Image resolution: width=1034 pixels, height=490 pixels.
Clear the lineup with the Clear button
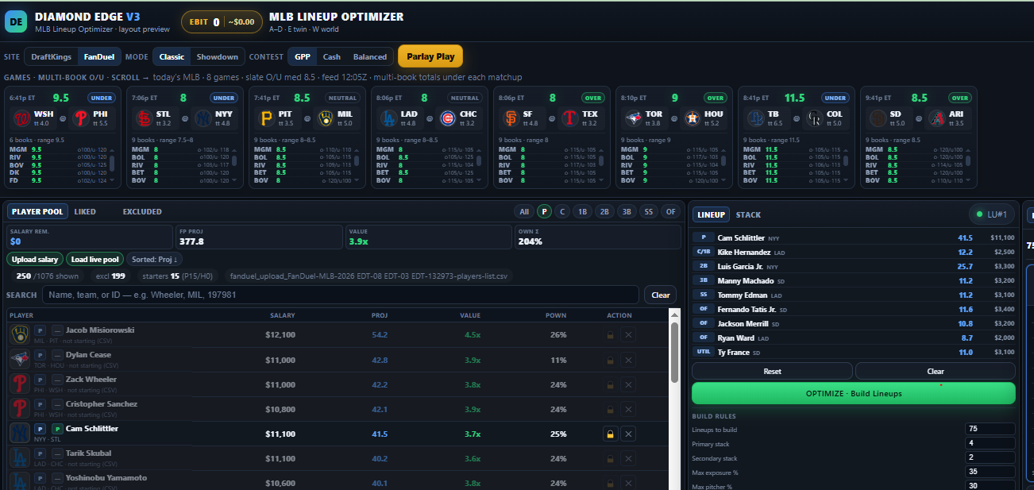coord(936,371)
